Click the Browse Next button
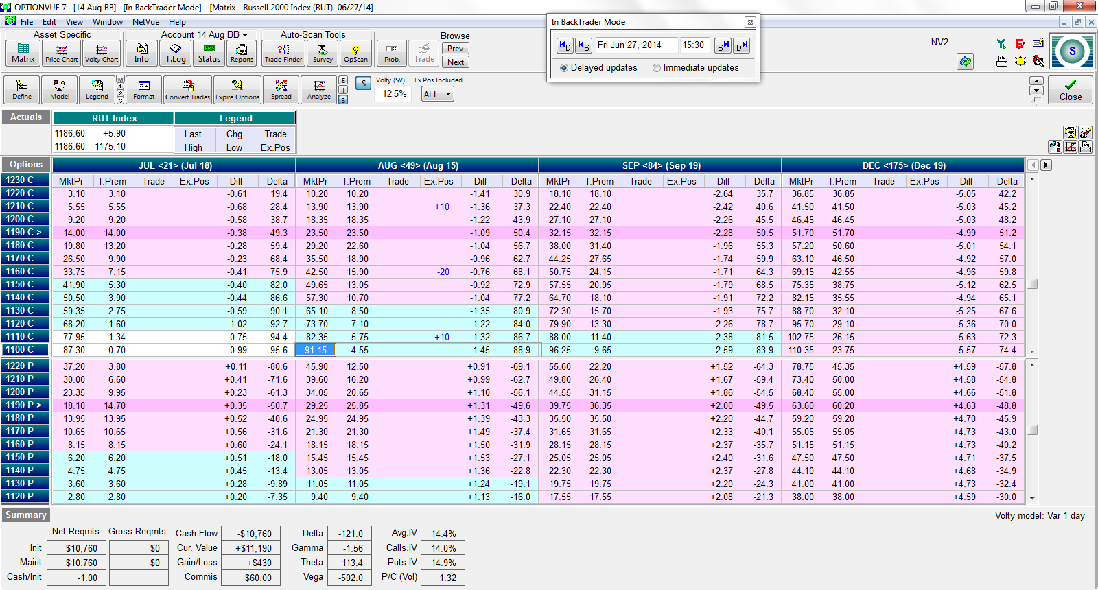1098x590 pixels. point(456,62)
